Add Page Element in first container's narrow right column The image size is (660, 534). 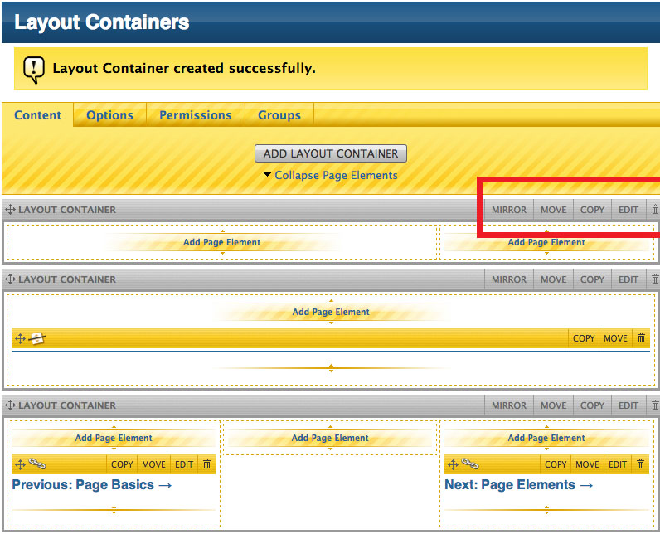(546, 242)
